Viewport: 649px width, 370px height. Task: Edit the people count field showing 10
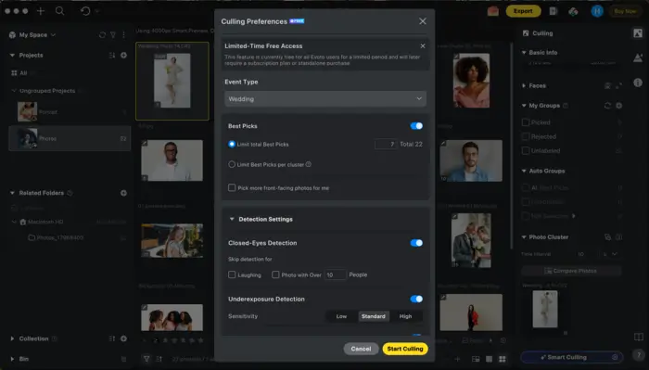[335, 274]
